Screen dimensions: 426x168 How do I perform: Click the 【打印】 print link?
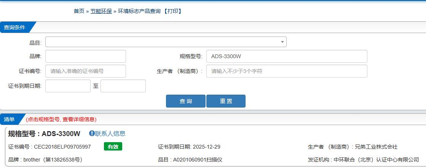pos(173,11)
